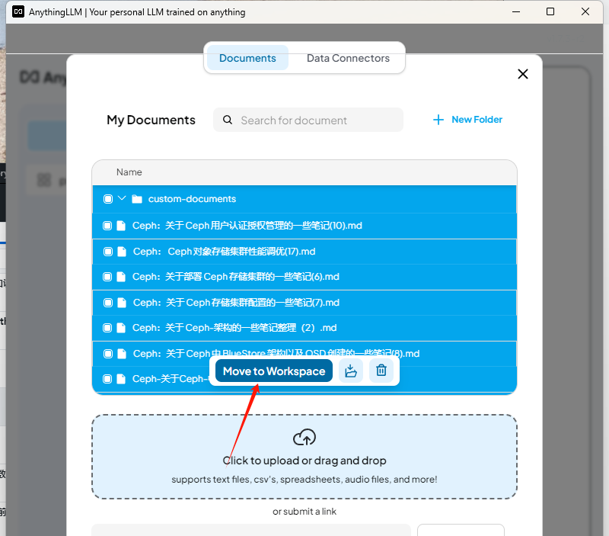
Task: Toggle checkbox for the Ceph-关于Ceph file
Action: coord(107,379)
